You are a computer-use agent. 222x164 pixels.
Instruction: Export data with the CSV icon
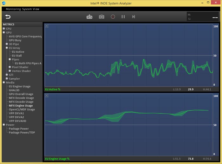click(89, 16)
